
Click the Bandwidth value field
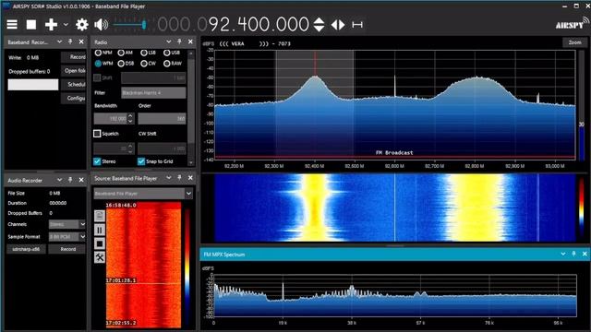111,119
